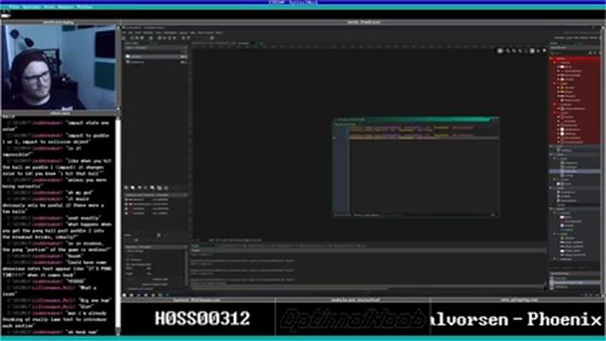Click the Debug bug icon in toolbar
The height and width of the screenshot is (341, 606).
tap(159, 38)
